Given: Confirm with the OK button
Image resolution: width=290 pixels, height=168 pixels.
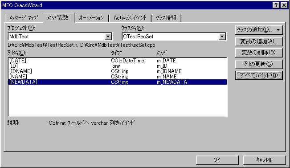Looking at the screenshot, I should coord(217,160).
